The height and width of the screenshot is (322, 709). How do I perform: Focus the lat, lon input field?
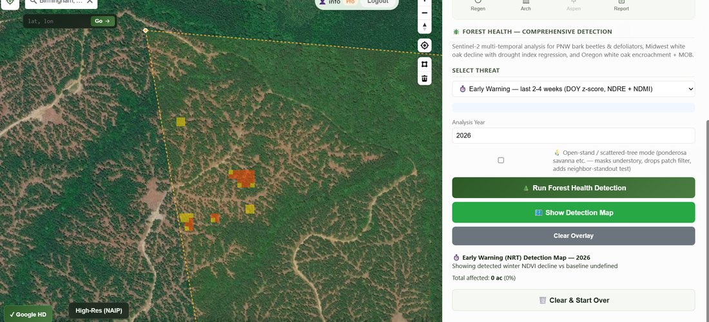(x=58, y=21)
